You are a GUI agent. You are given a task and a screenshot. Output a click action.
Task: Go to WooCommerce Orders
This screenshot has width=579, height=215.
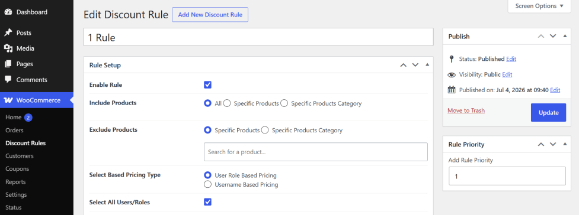point(14,131)
